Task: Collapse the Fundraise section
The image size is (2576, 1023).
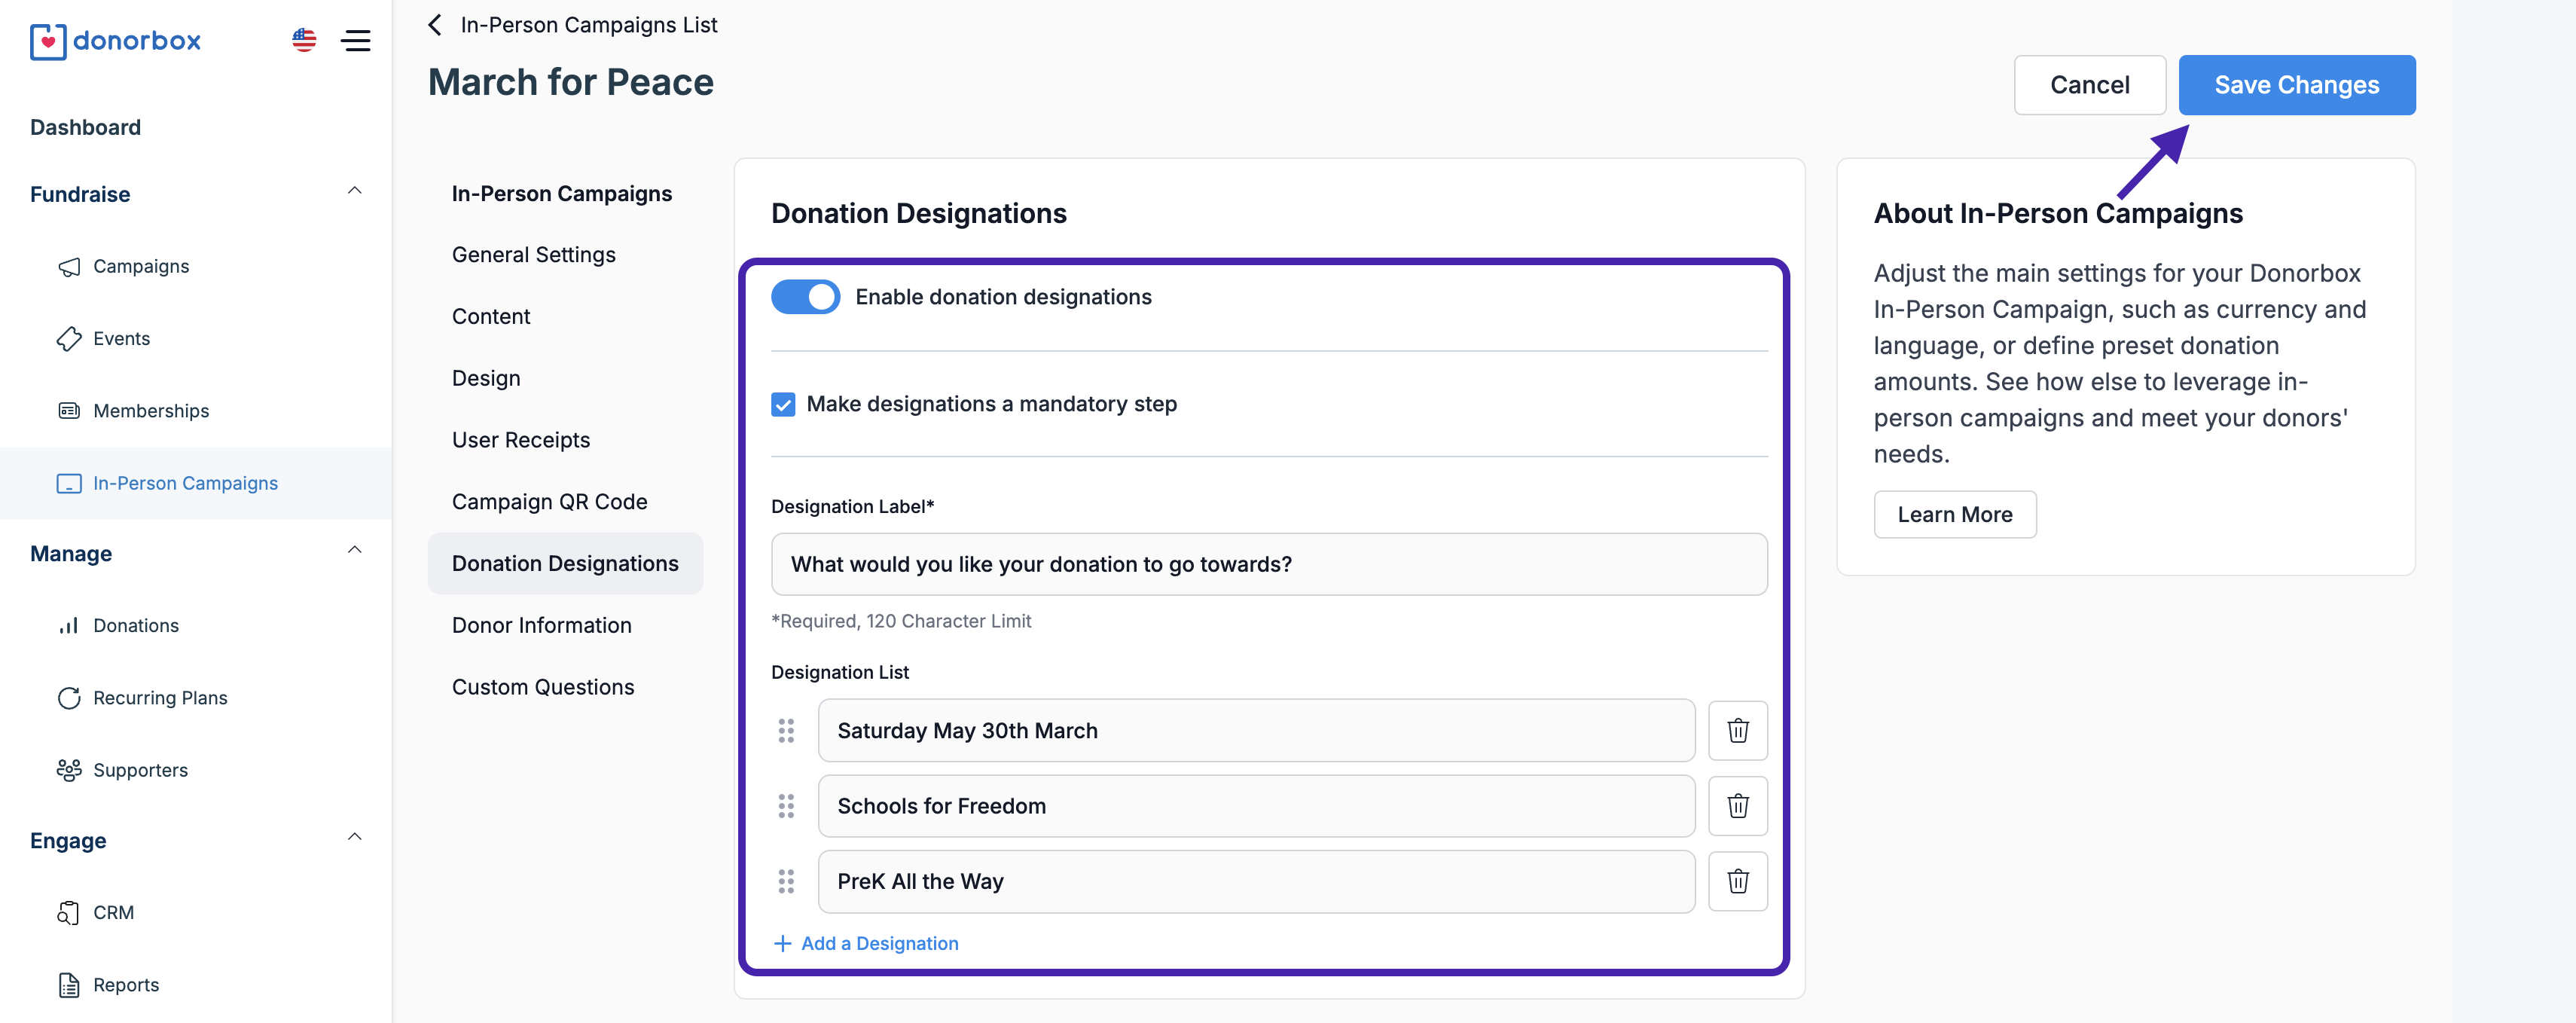Action: coord(354,191)
